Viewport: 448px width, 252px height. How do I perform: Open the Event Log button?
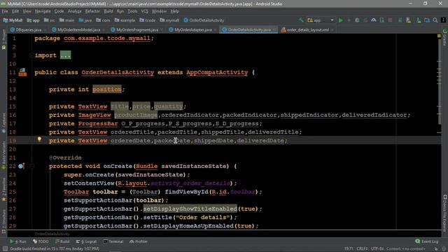[427, 241]
